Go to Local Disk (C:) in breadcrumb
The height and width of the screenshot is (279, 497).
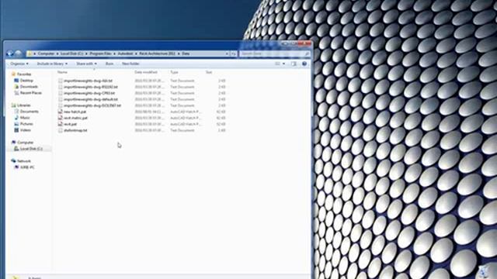(72, 53)
